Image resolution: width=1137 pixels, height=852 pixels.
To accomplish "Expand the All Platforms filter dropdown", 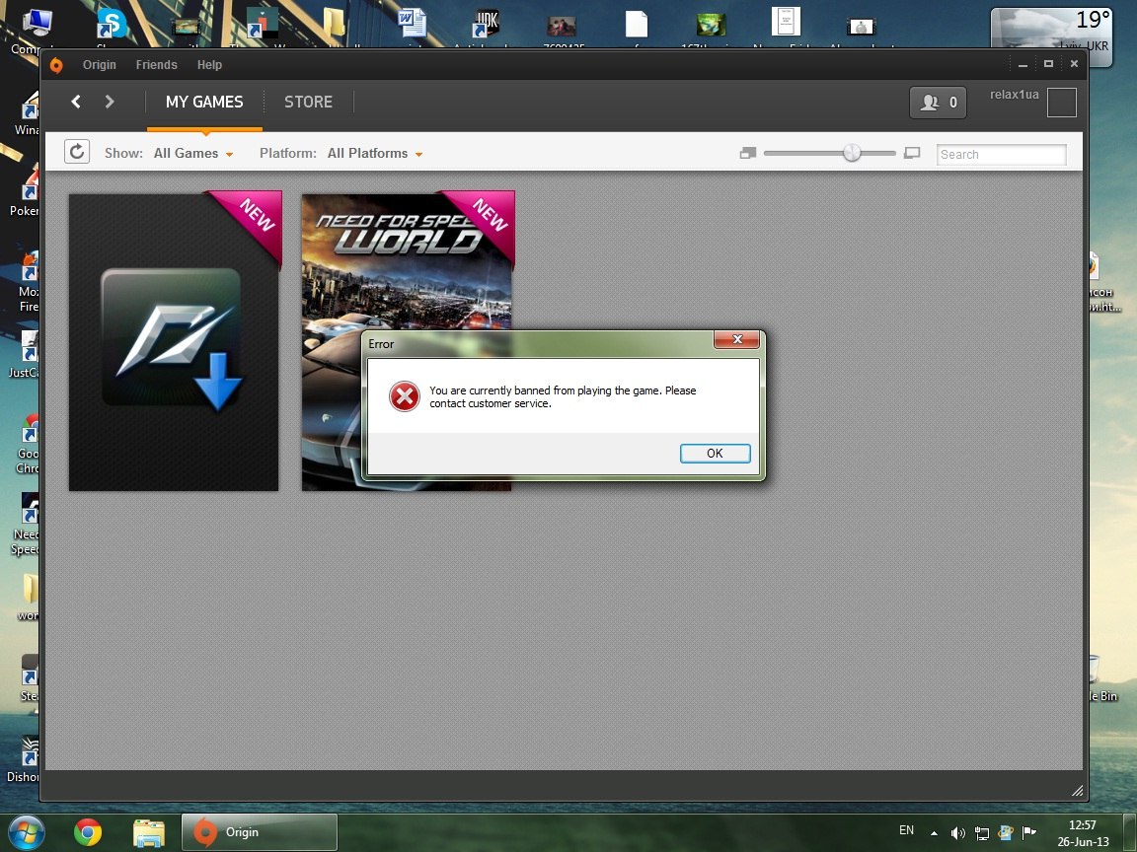I will pos(375,154).
